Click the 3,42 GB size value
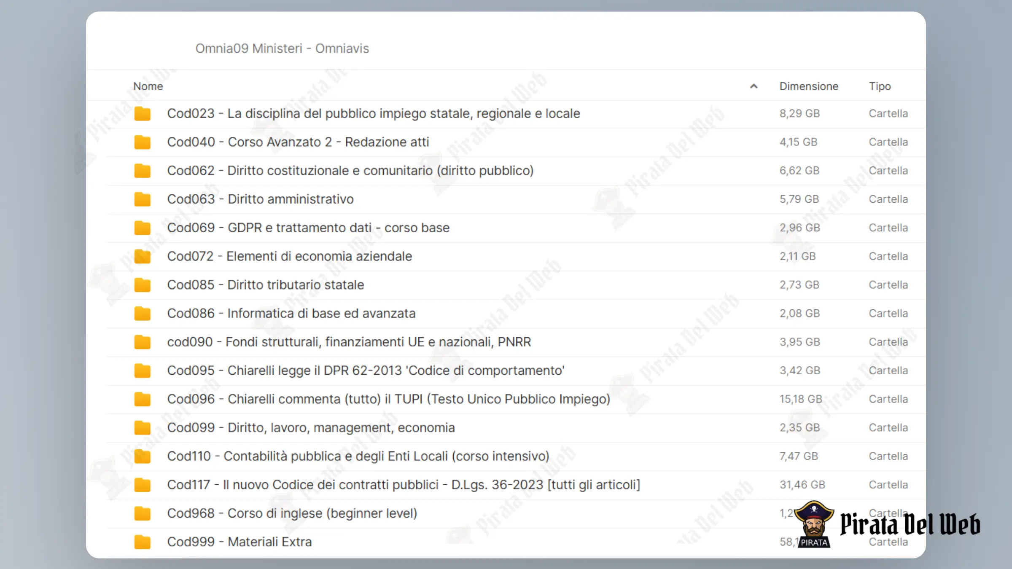The image size is (1012, 569). (799, 370)
